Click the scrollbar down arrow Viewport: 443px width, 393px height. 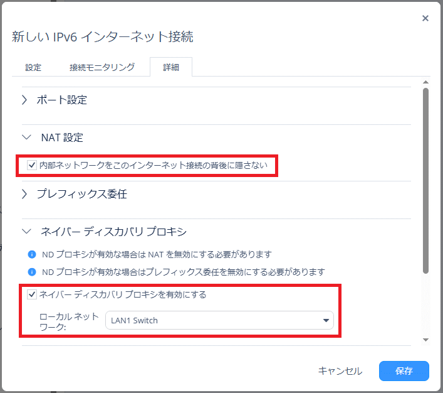tap(426, 340)
